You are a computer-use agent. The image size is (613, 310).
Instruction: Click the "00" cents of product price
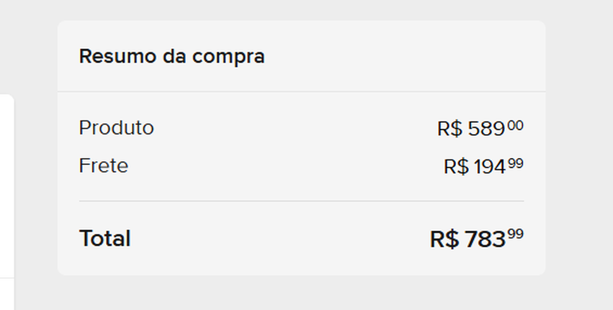click(516, 125)
